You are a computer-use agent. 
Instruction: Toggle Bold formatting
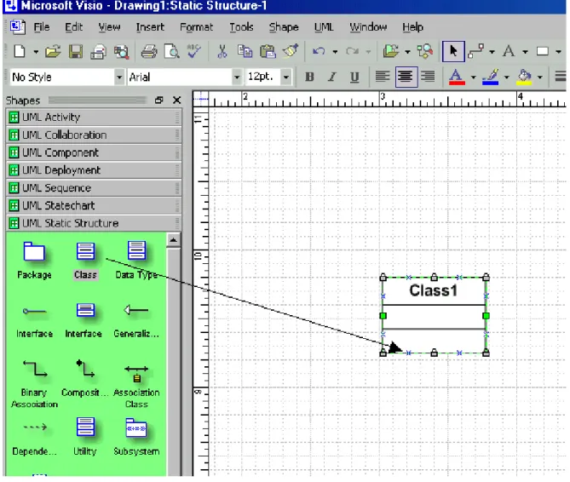coord(309,77)
